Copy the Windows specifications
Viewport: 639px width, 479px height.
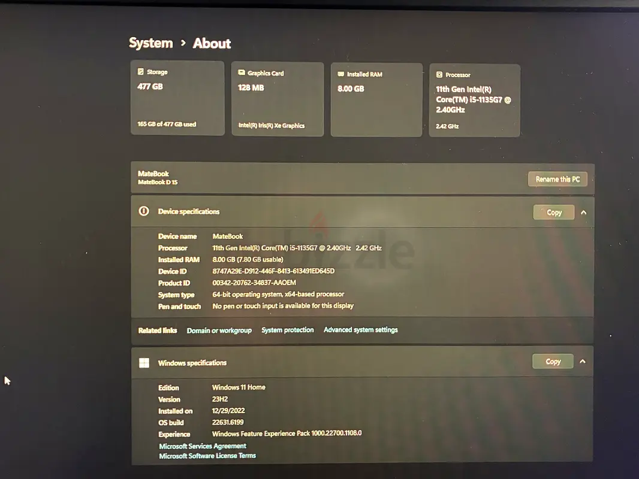click(x=553, y=362)
